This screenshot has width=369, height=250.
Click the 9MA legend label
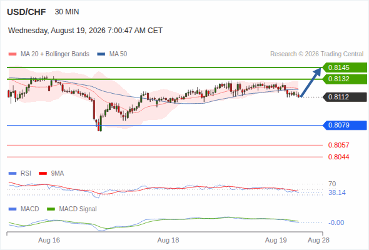58,174
